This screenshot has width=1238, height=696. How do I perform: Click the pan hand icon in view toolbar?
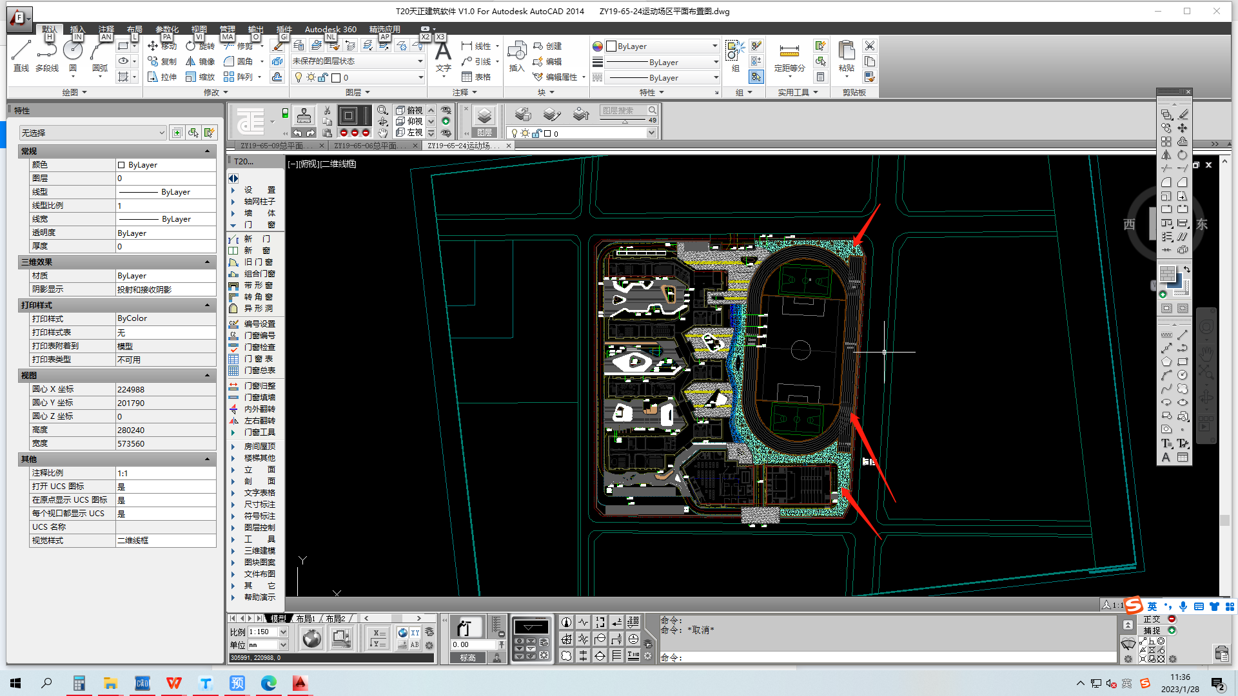382,133
